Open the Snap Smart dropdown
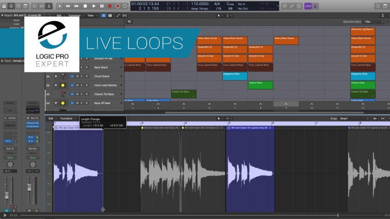This screenshot has height=219, width=390. point(354,119)
